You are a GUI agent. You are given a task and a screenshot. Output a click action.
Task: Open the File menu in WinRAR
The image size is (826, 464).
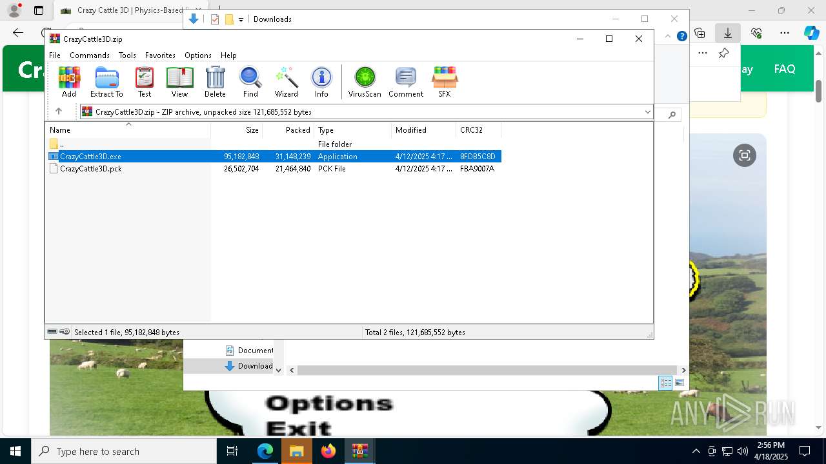coord(55,55)
